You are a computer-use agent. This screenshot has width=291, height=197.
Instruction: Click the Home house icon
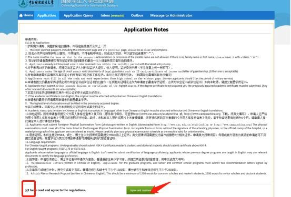21,15
